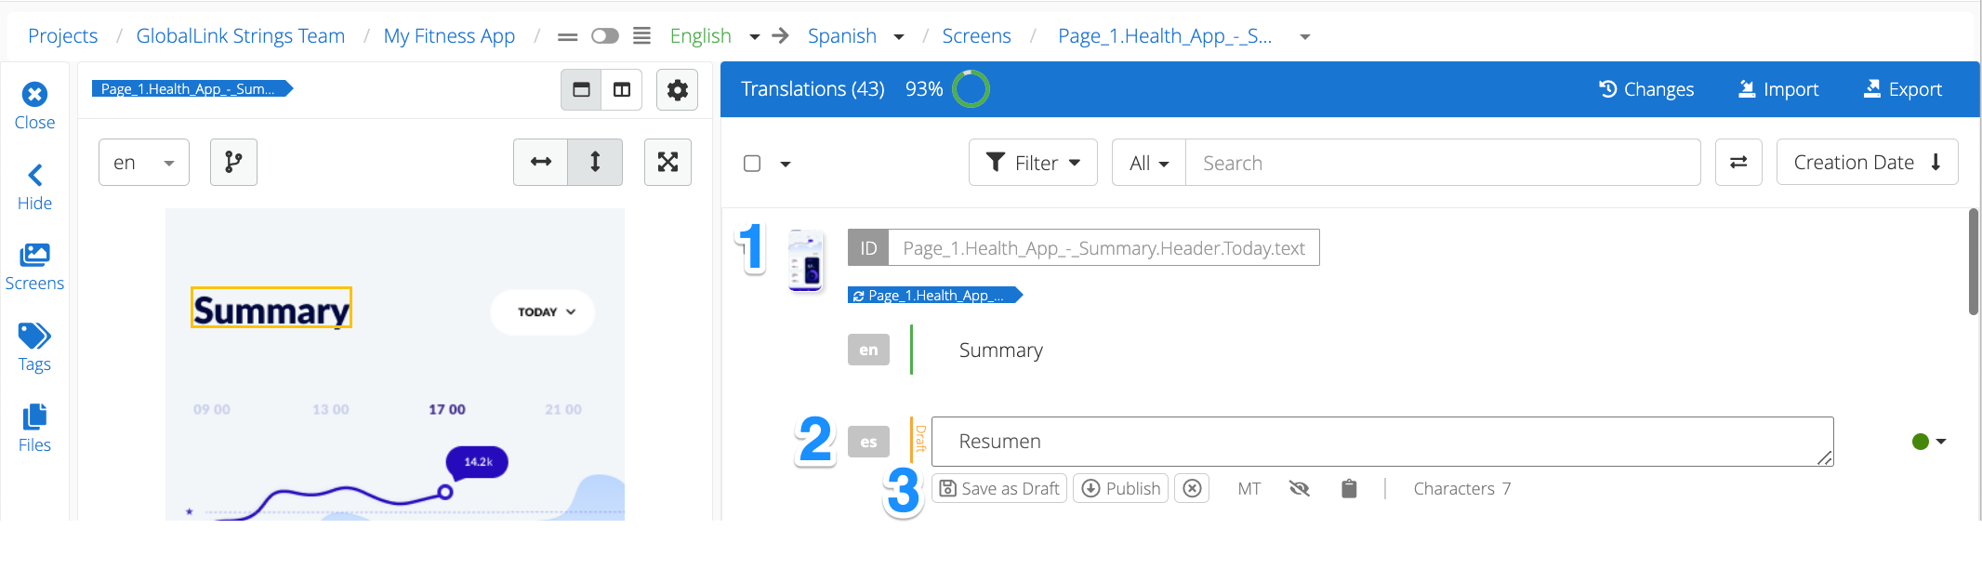Click the 93% progress circle

click(x=971, y=89)
